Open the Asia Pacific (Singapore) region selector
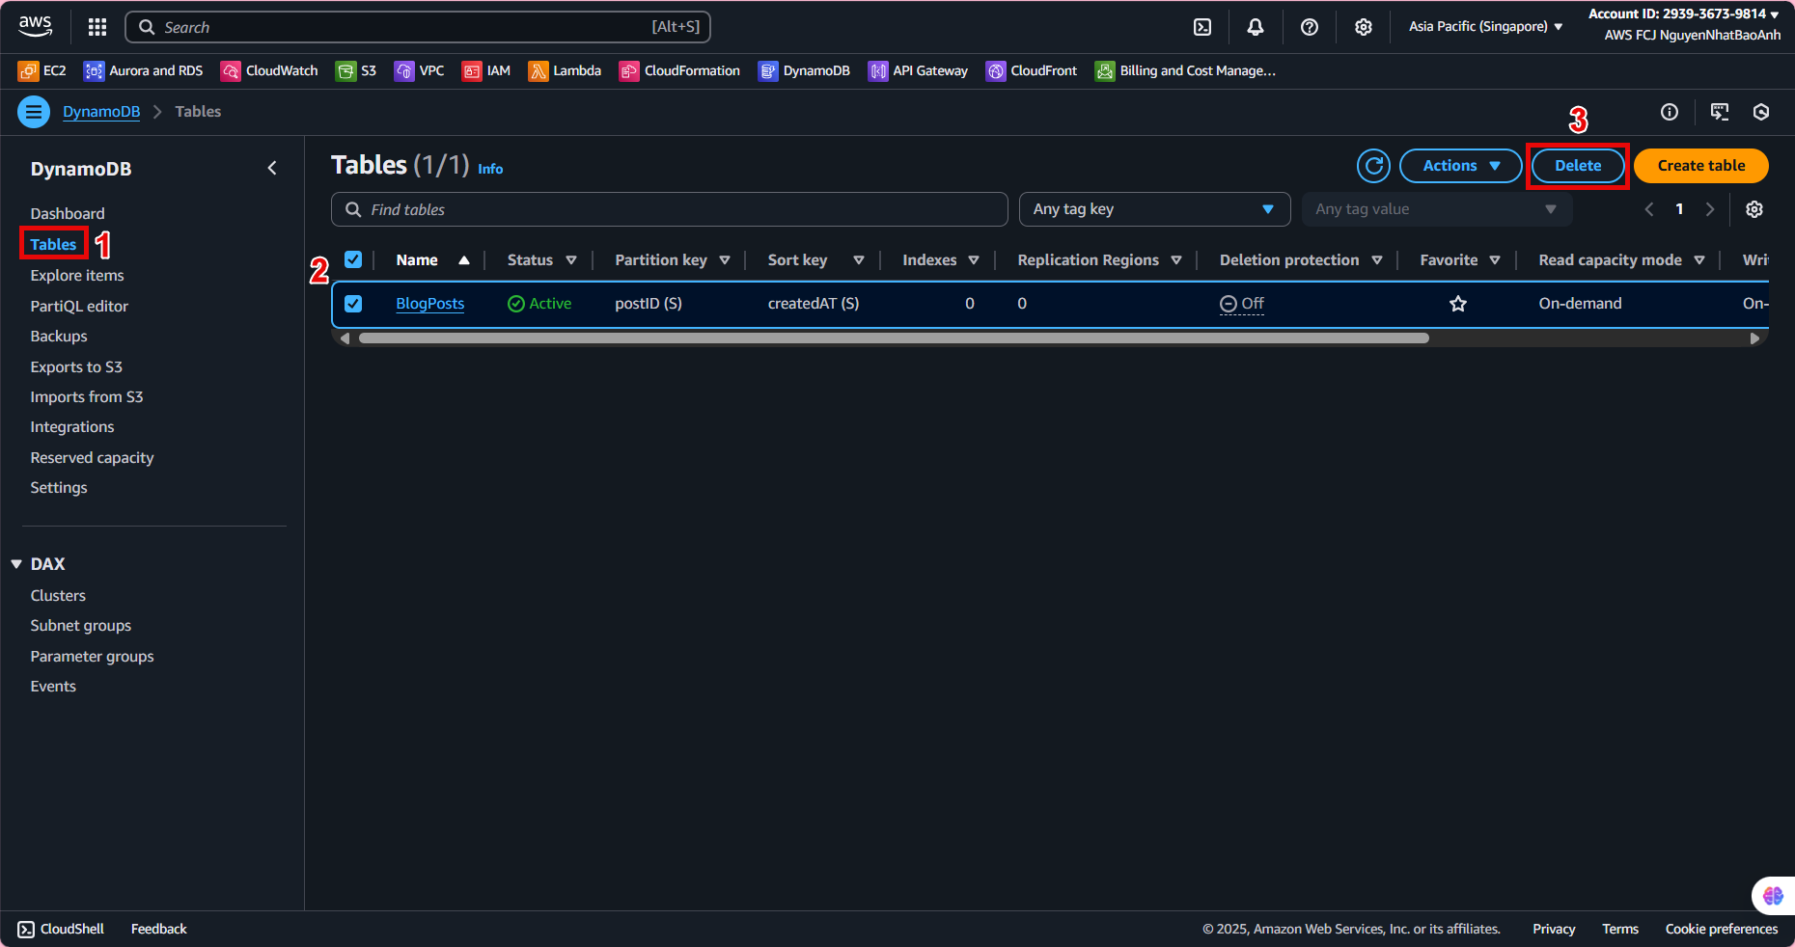 click(1485, 27)
